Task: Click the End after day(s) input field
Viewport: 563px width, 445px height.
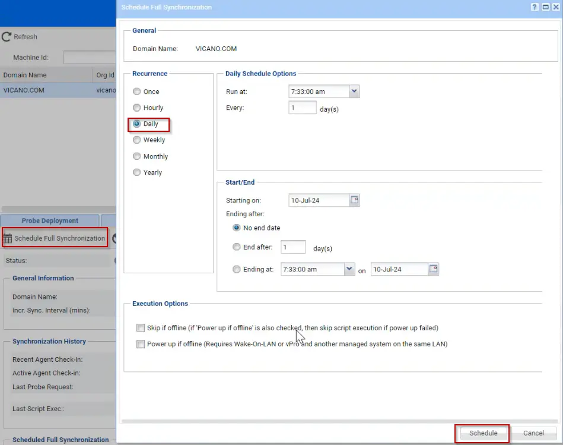Action: (293, 247)
